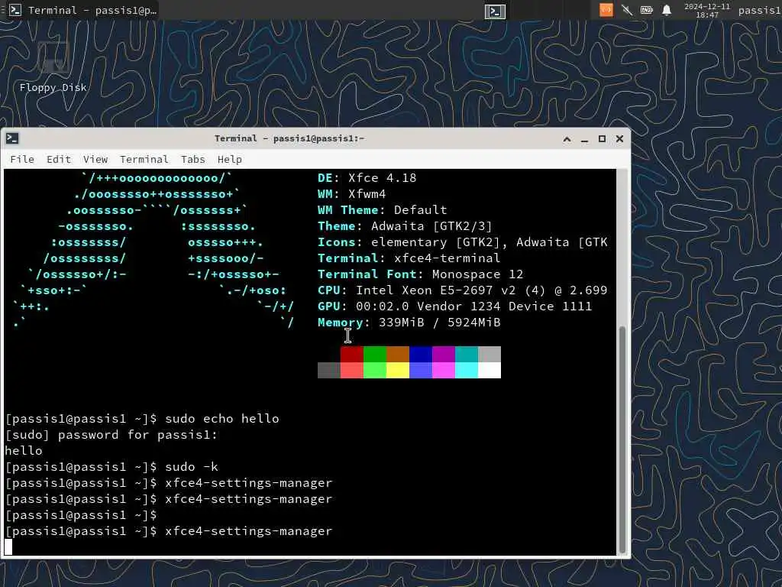Click the 'Terminal Font: Monospace 12' line
The image size is (782, 587).
[x=421, y=274]
